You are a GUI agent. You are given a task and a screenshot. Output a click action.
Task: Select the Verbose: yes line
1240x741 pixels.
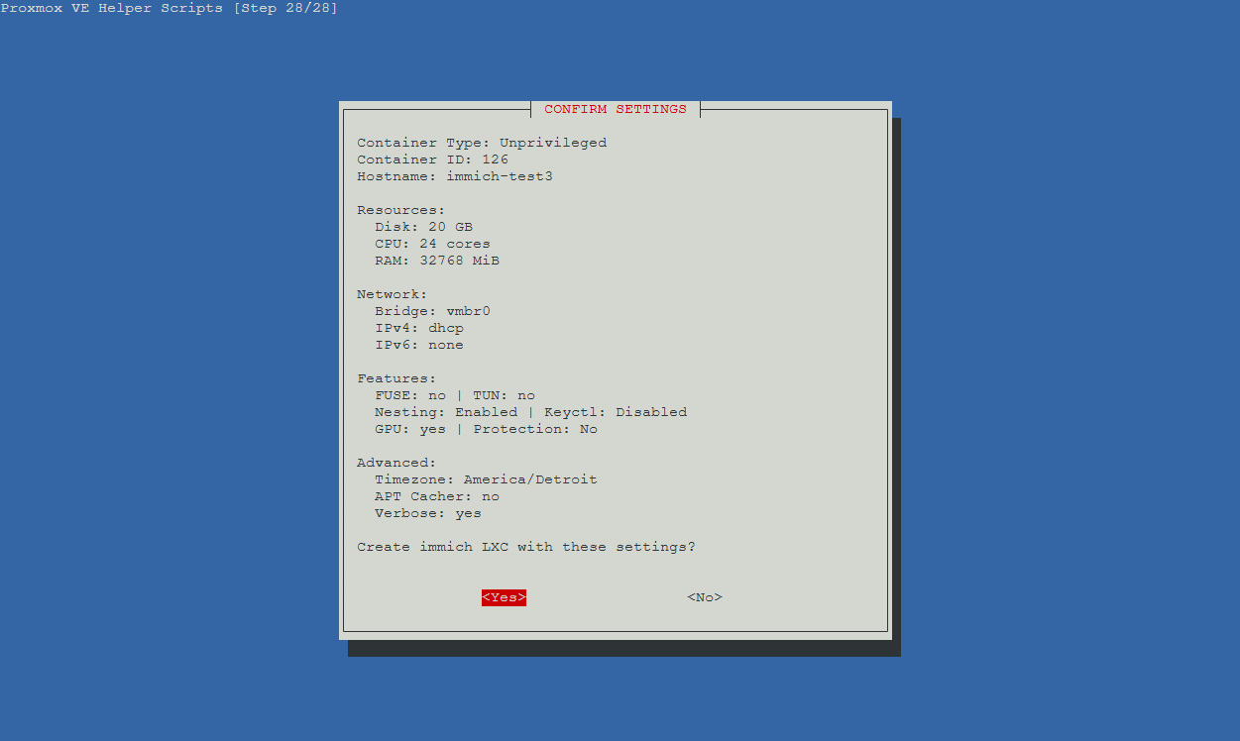428,513
